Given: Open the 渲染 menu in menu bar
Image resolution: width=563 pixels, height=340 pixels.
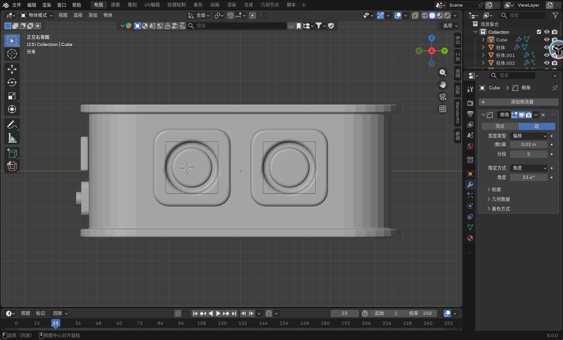Looking at the screenshot, I should pos(47,5).
